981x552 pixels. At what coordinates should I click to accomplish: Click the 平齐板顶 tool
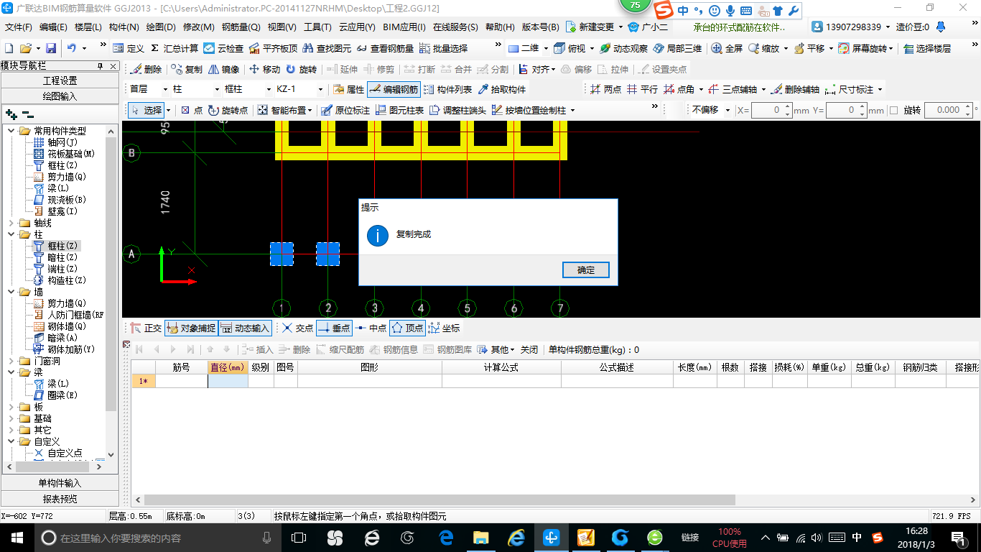point(273,48)
